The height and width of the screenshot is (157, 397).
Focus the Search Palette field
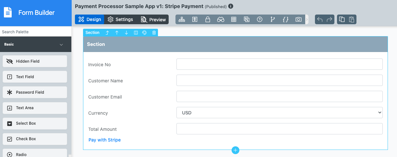coord(36,32)
